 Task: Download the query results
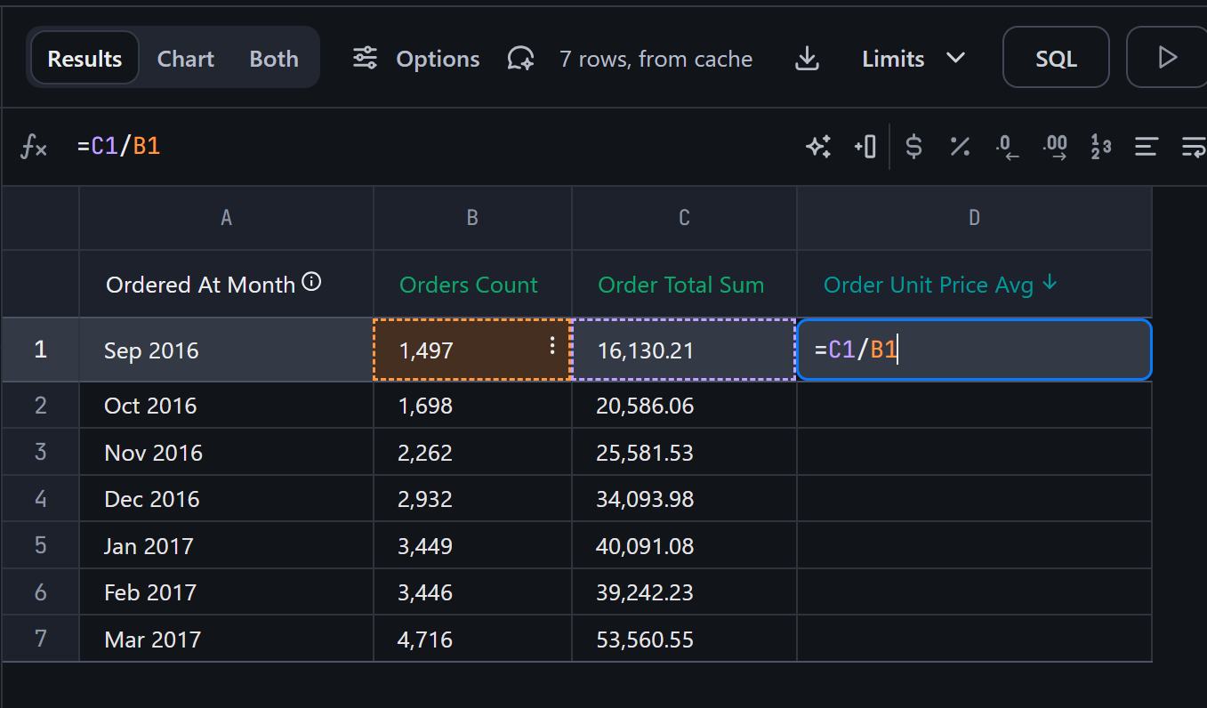coord(806,59)
